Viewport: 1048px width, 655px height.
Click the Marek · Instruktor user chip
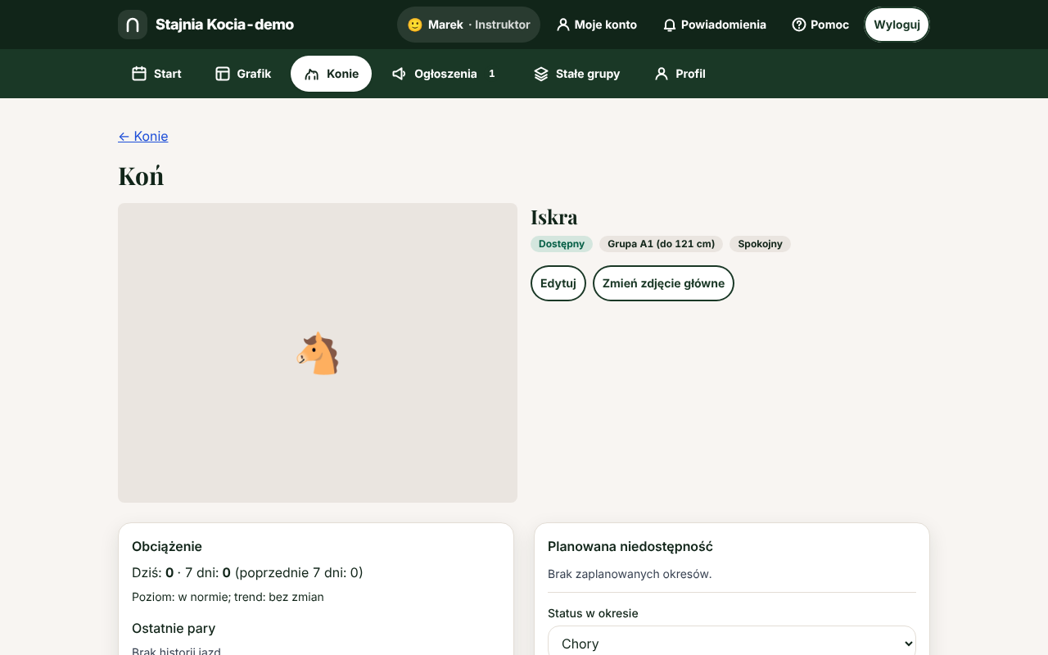469,25
